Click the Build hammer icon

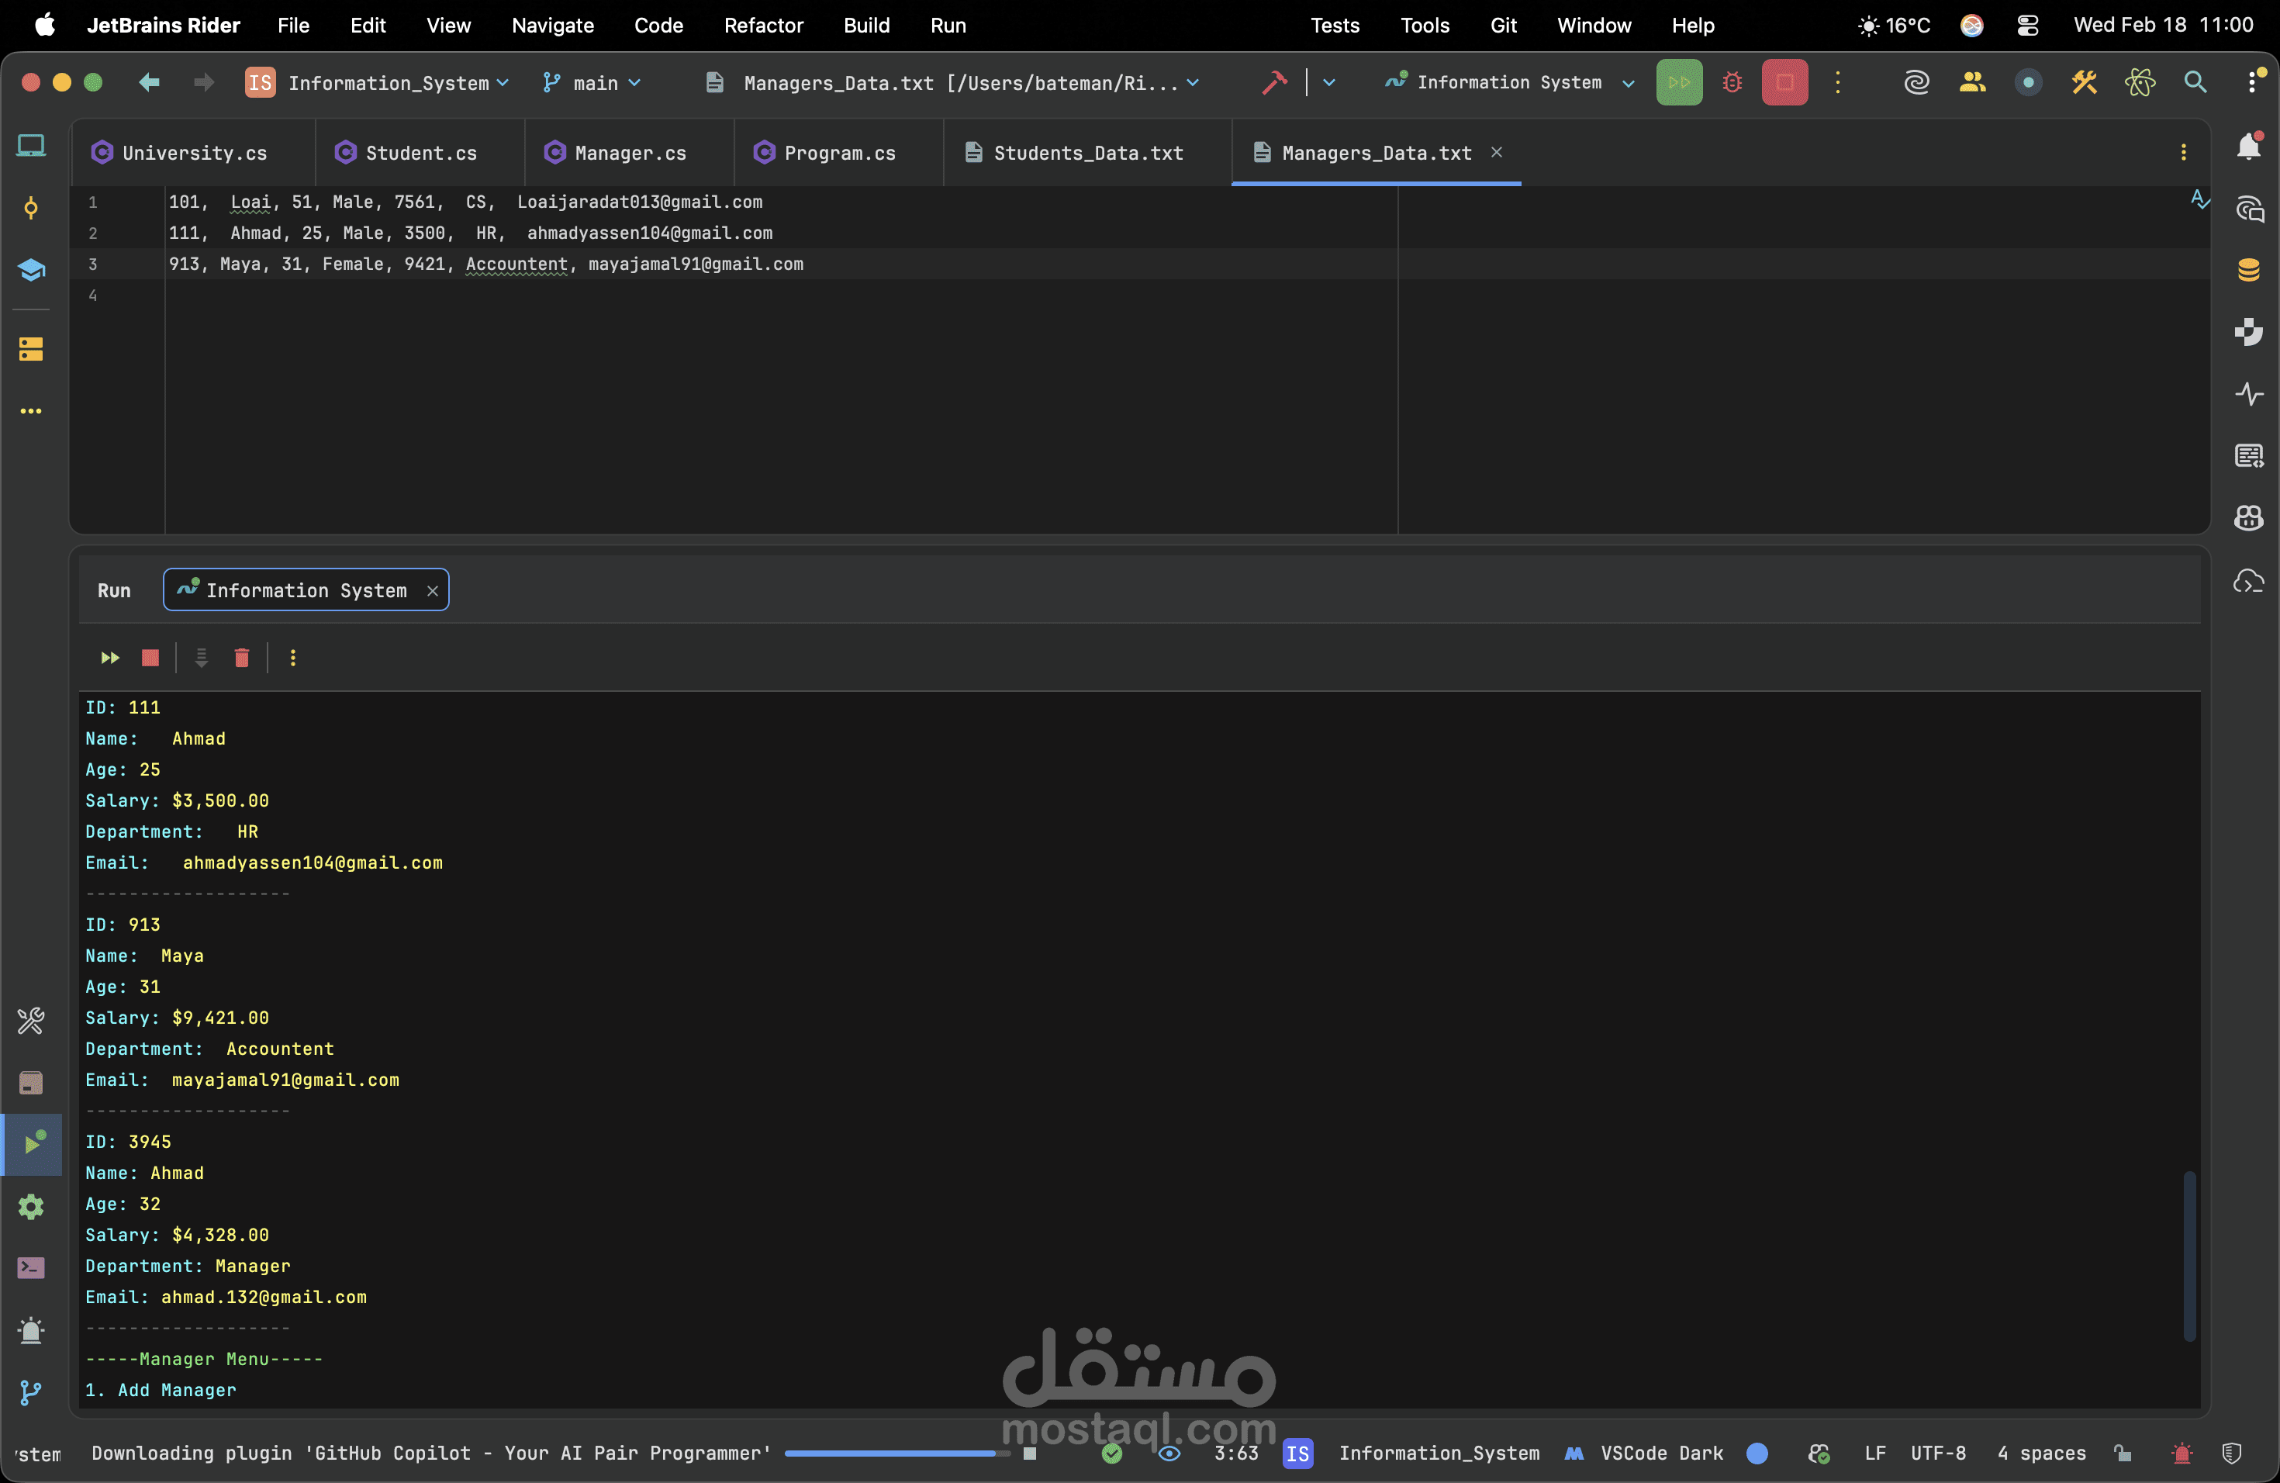[1274, 82]
